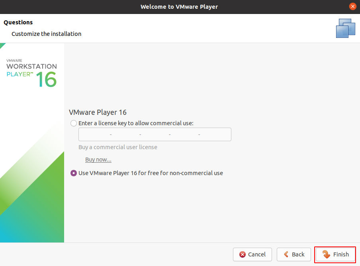This screenshot has width=360, height=266.
Task: Open the Buy now... link
Action: click(98, 160)
